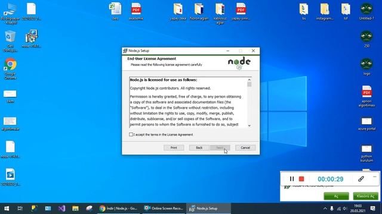Viewport: 382px width, 214px height.
Task: Minimize the screen recorder widget
Action: pyautogui.click(x=375, y=177)
